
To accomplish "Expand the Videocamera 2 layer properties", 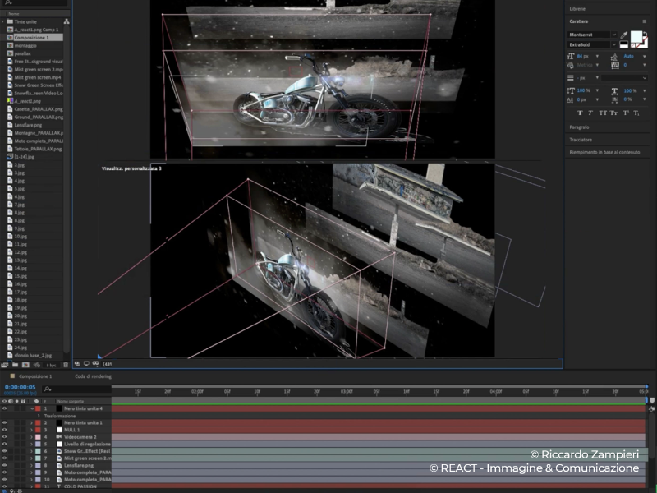I will point(31,437).
